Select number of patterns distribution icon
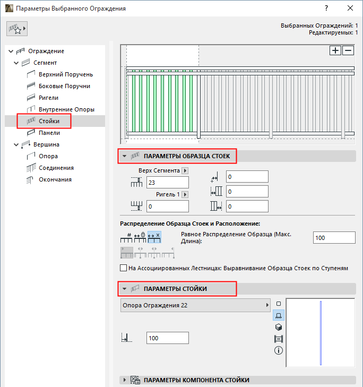 point(126,237)
